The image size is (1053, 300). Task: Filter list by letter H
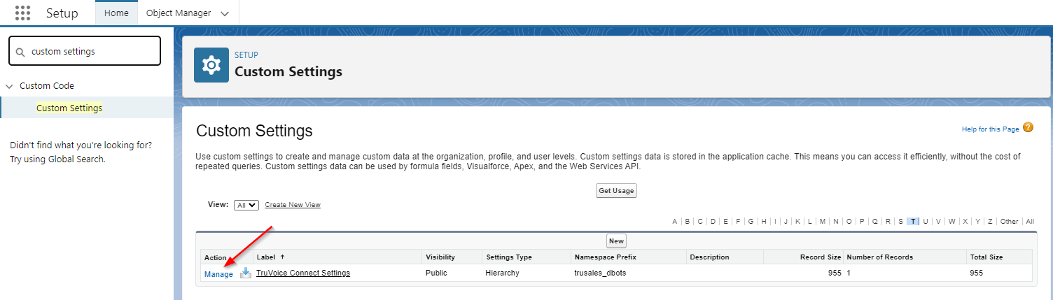click(764, 222)
